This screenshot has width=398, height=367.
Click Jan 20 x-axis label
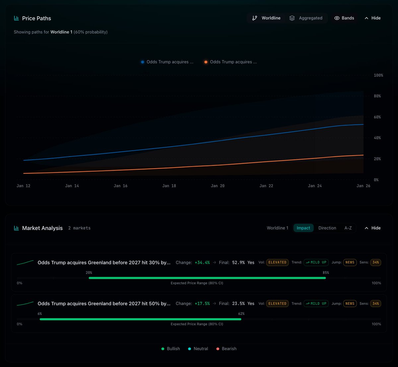[x=218, y=186]
